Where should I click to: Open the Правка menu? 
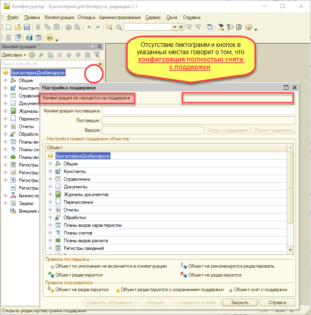point(32,17)
